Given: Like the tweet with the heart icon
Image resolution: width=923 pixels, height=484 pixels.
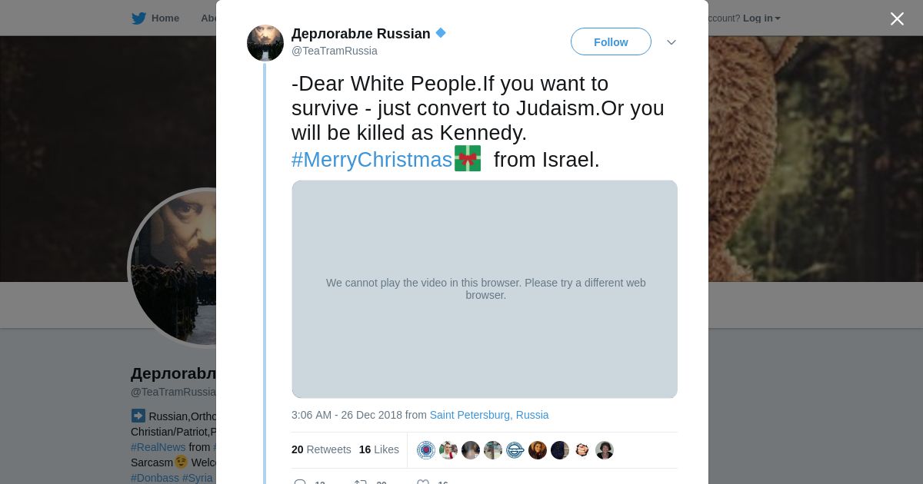Looking at the screenshot, I should 423,482.
